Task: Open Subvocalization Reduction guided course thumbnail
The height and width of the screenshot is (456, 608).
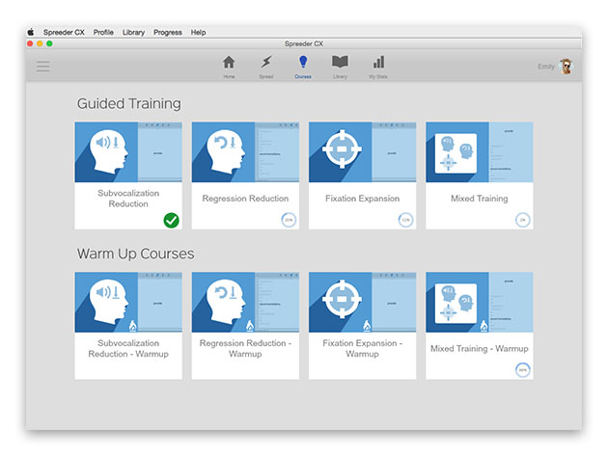Action: pos(128,152)
